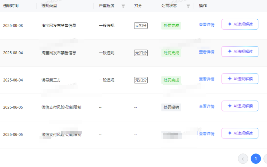Image resolution: width=267 pixels, height=167 pixels.
Task: Click 淘宝网发布禁售信息 in the 2025-09-08 row
Action: [59, 26]
